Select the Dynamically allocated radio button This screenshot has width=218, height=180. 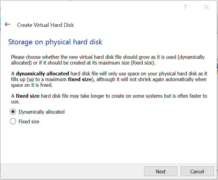[13, 112]
